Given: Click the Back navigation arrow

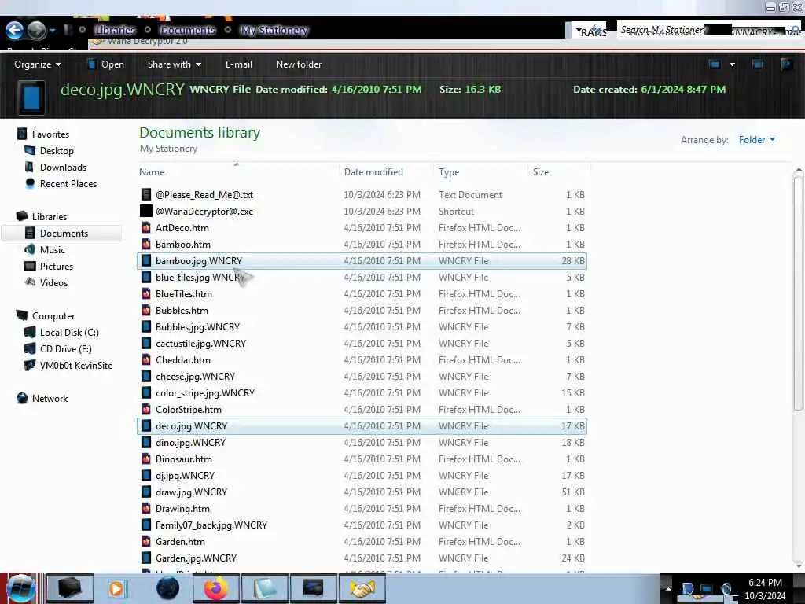Looking at the screenshot, I should click(x=14, y=31).
